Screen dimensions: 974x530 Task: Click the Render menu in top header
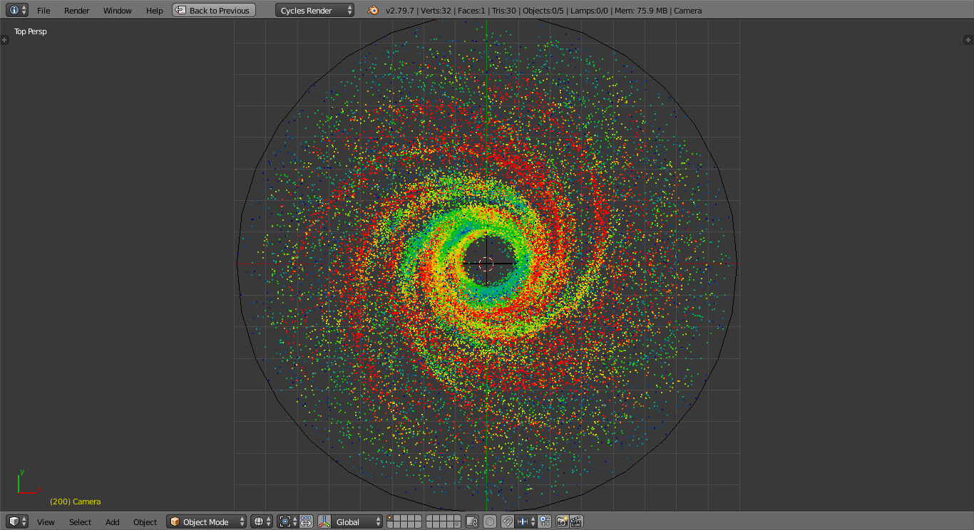[x=76, y=10]
